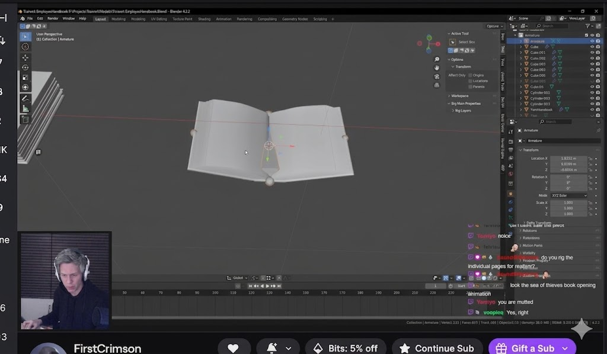Switch to the Geometry Nodes workspace tab
607x354 pixels.
click(295, 19)
